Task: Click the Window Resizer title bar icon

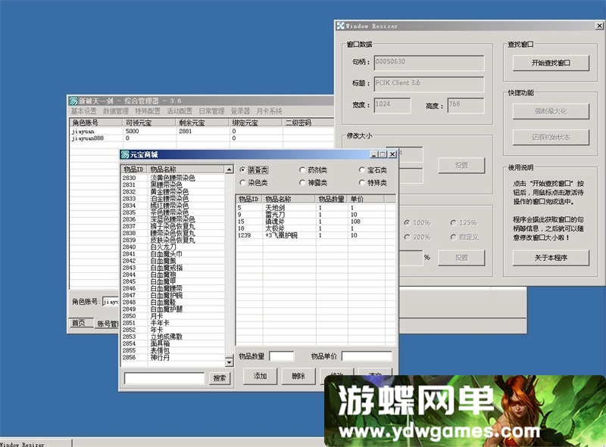Action: [x=341, y=26]
